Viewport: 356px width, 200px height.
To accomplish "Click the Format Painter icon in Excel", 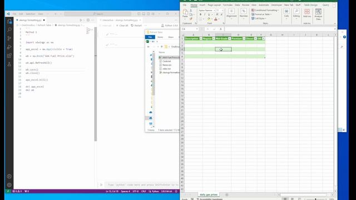I will point(191,18).
